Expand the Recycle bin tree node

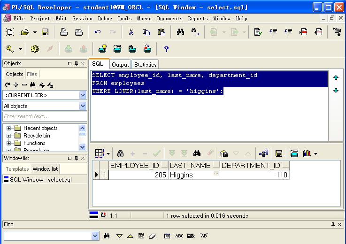point(8,136)
